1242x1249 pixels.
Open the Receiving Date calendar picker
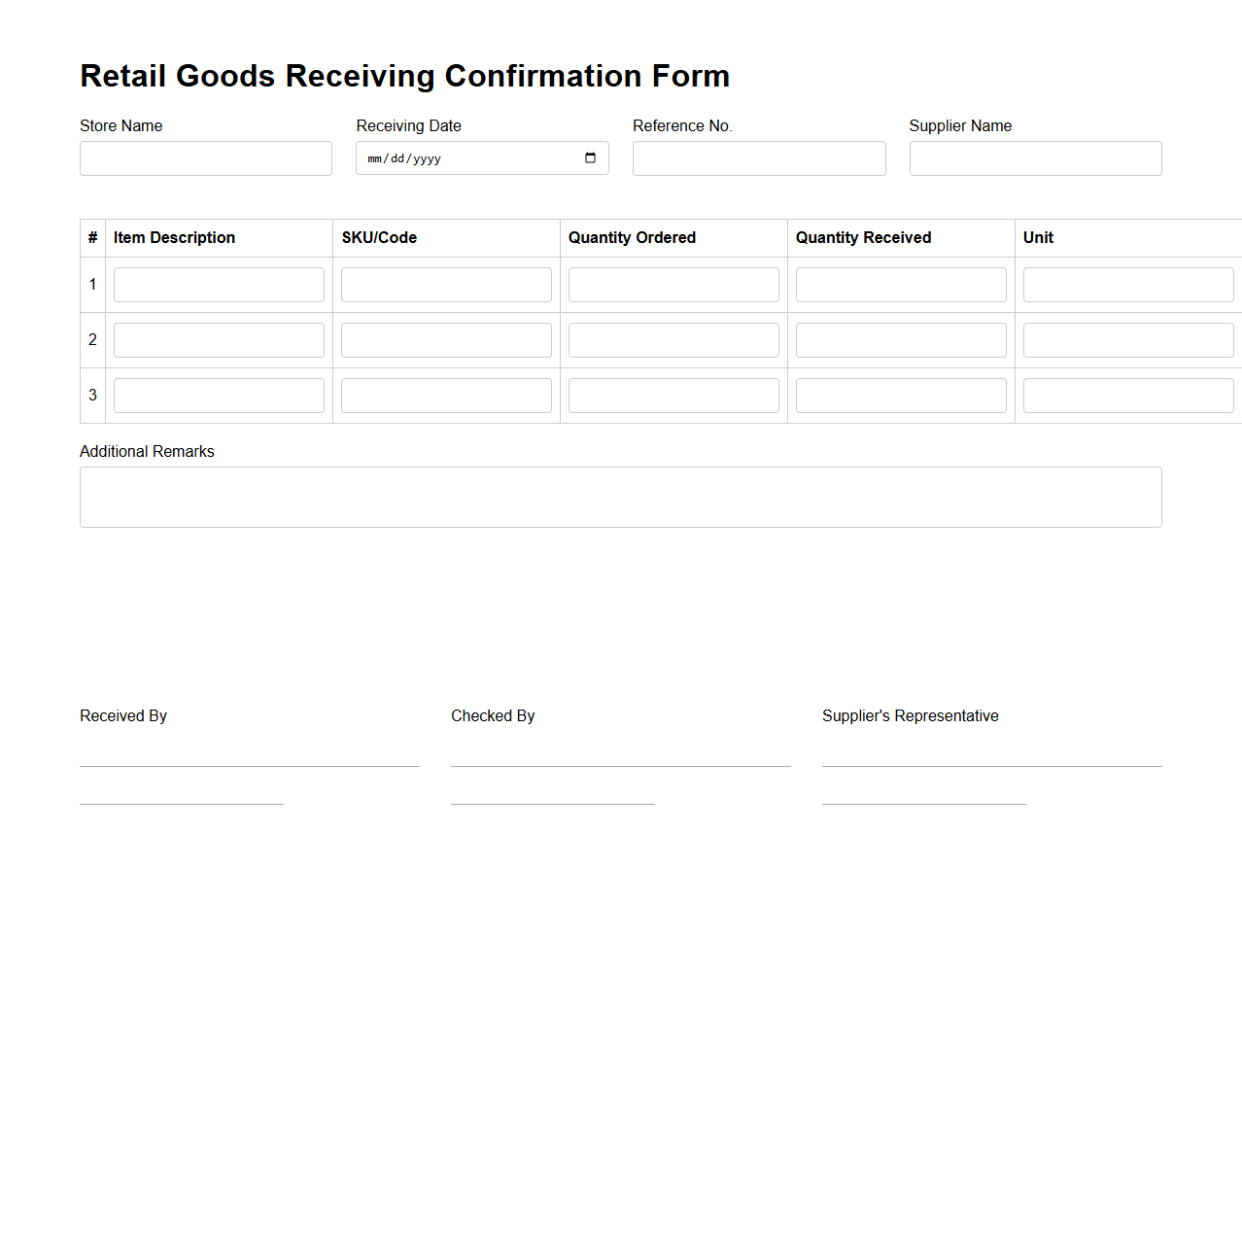click(x=591, y=157)
